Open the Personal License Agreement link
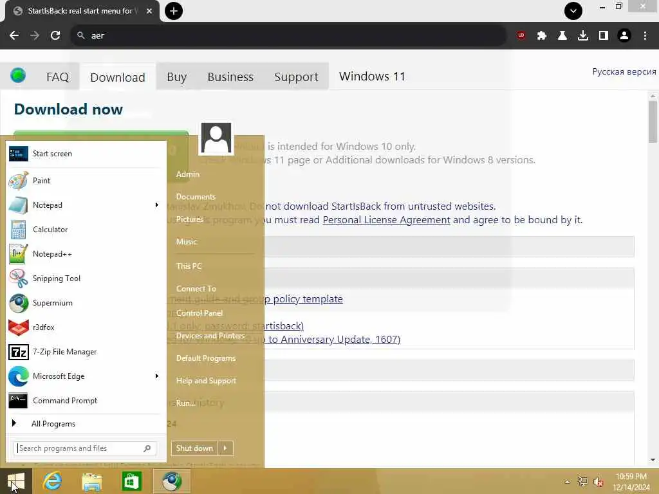This screenshot has height=494, width=659. point(386,220)
